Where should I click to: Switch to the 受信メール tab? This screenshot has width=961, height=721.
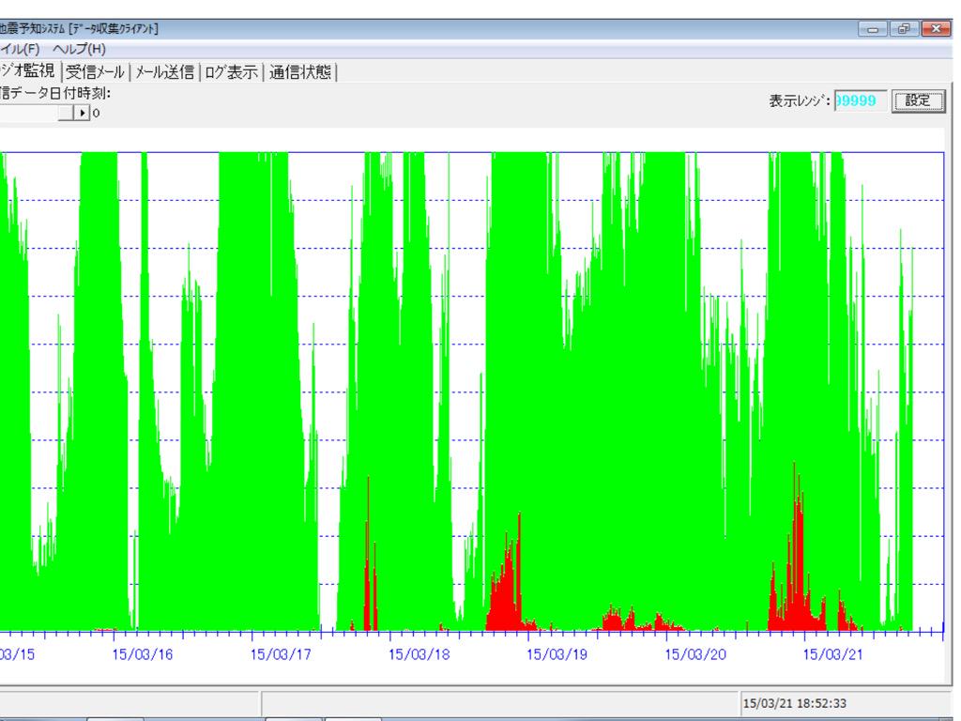pos(95,71)
